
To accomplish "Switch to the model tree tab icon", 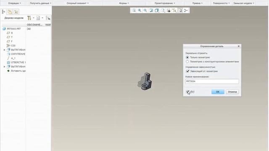I will coord(3,12).
